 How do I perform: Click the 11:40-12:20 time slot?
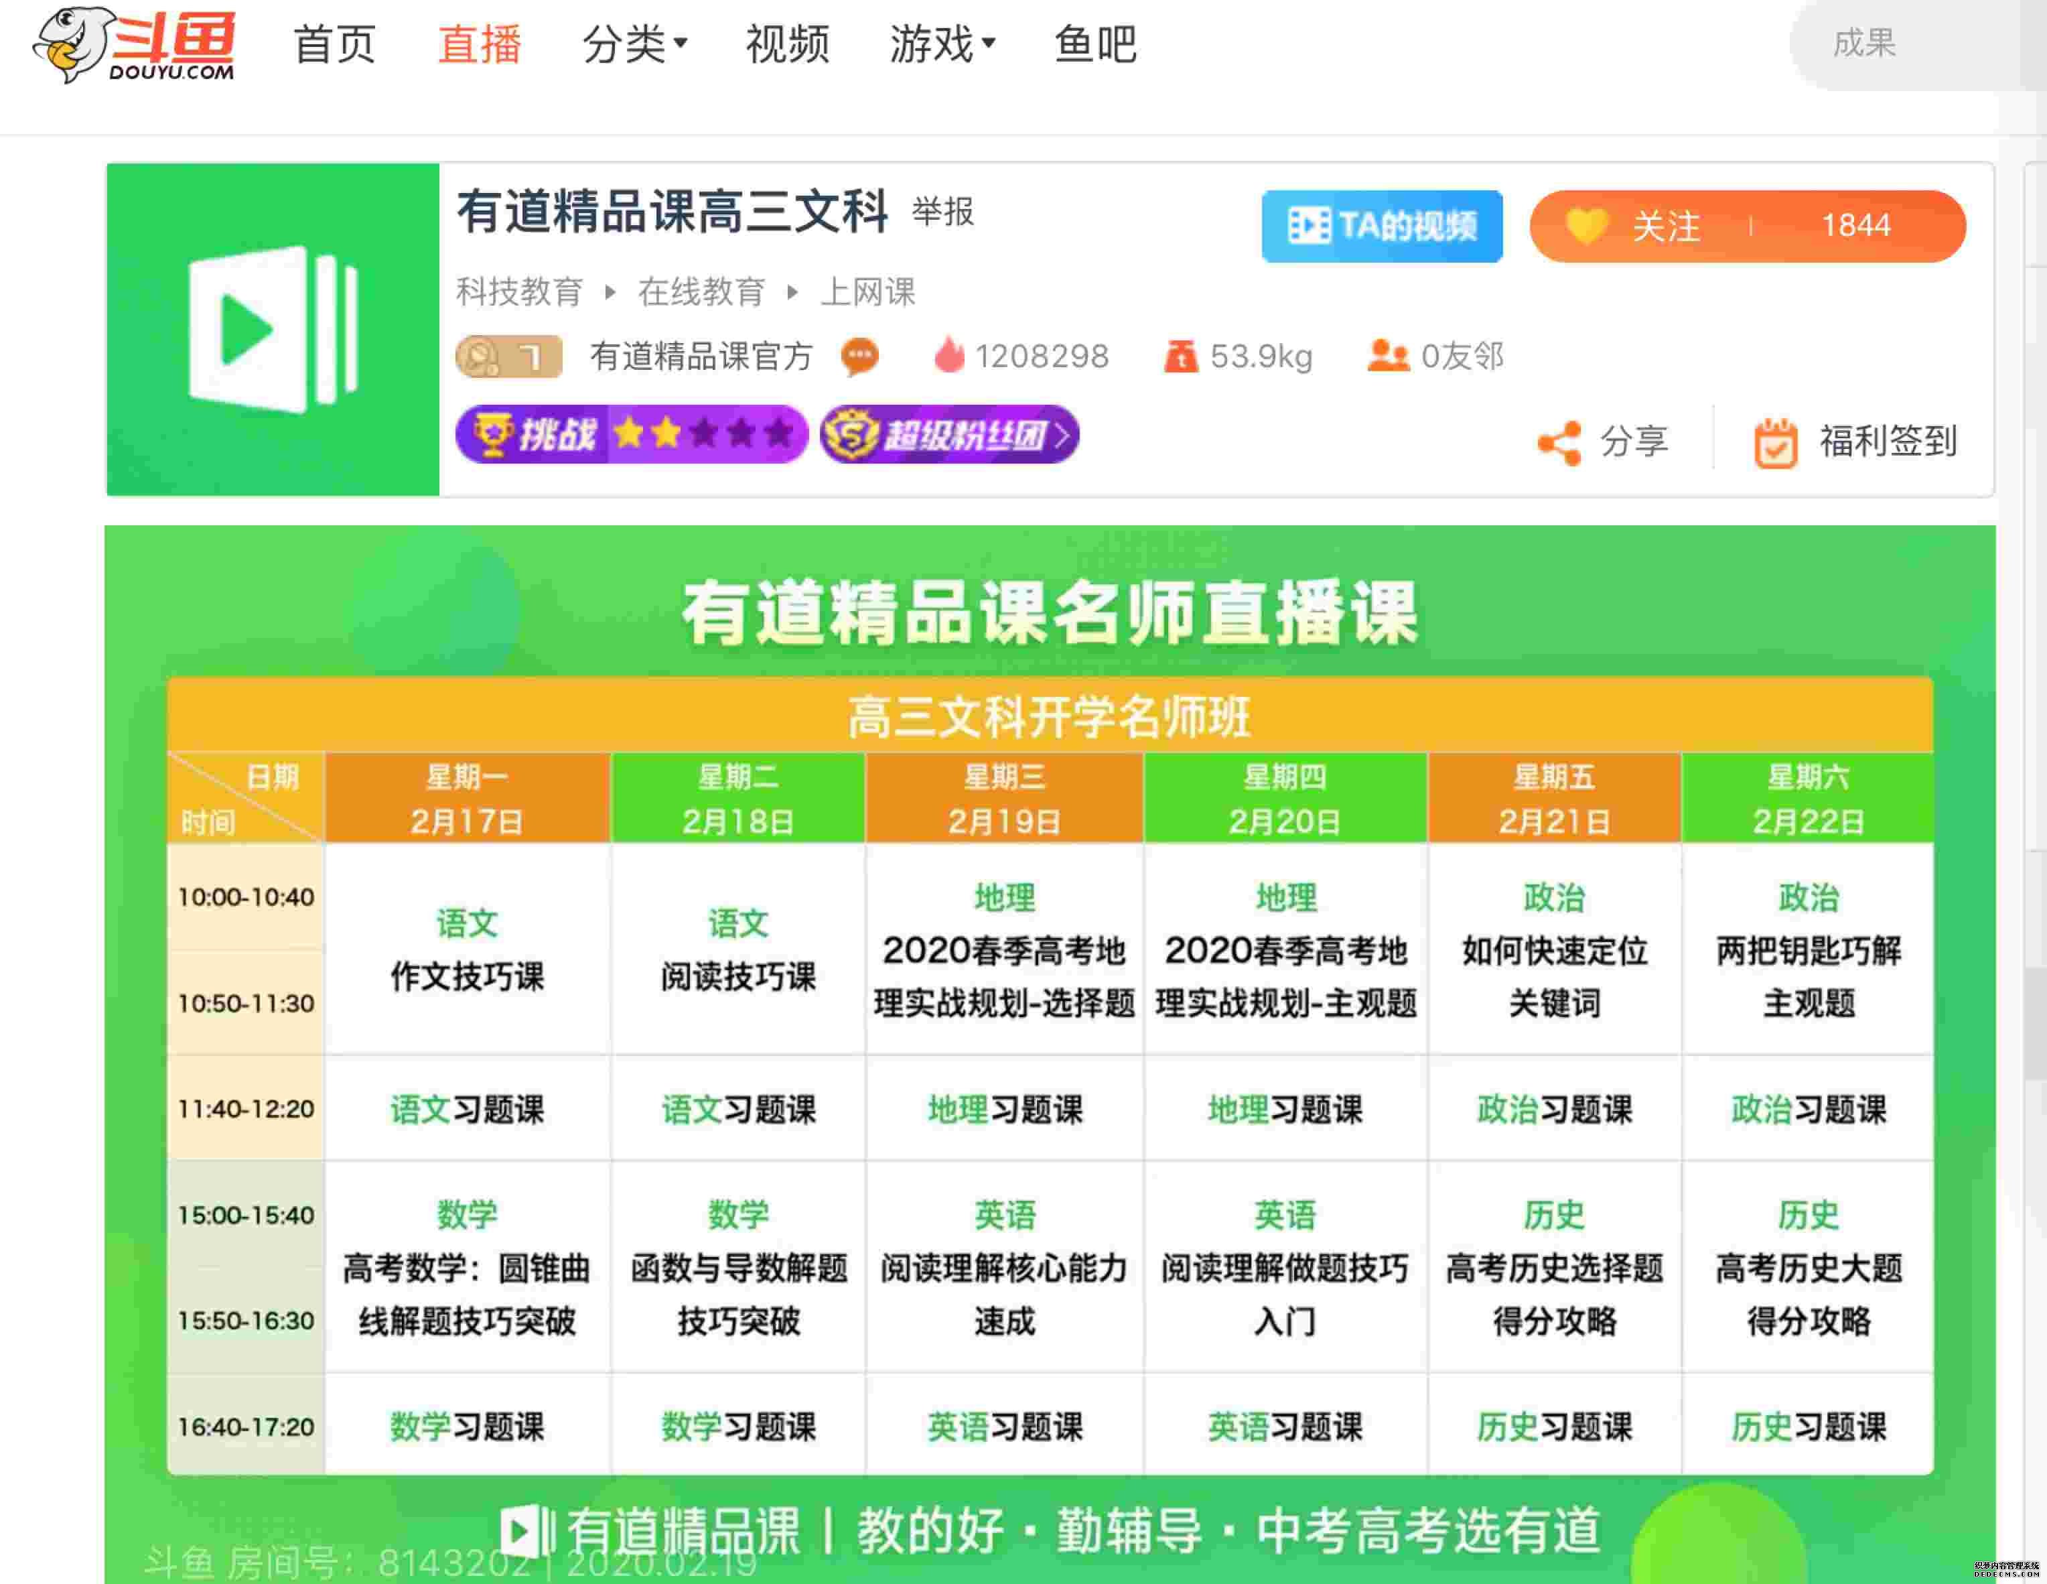click(246, 1110)
